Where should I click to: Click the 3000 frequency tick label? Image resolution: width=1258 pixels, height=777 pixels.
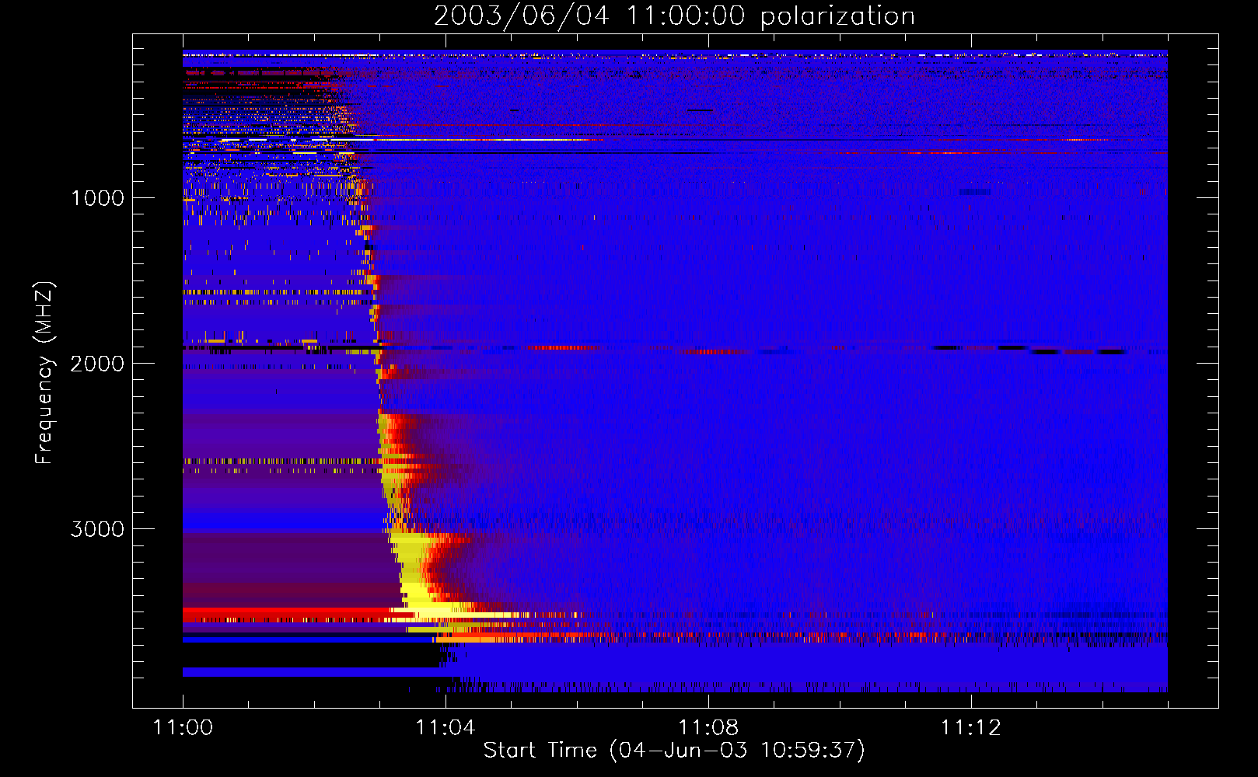point(97,529)
